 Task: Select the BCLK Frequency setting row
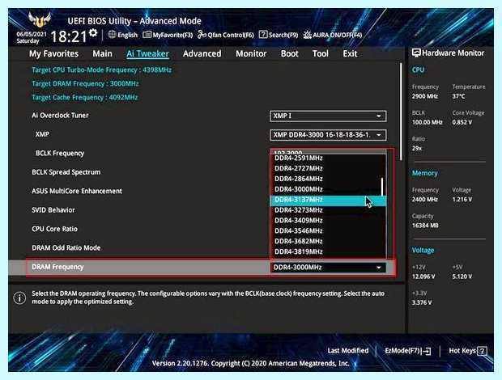60,153
